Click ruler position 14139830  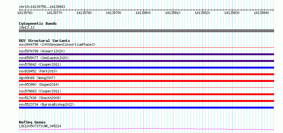point(232,13)
